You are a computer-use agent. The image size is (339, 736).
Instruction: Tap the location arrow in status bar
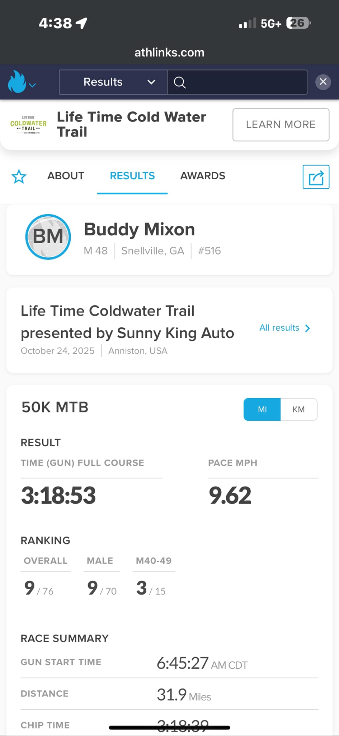tap(82, 23)
